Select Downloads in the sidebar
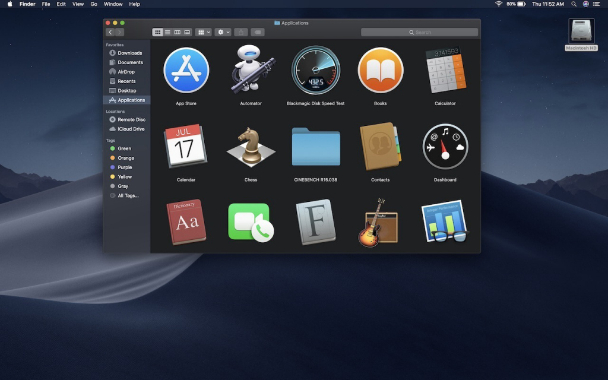 (x=129, y=53)
